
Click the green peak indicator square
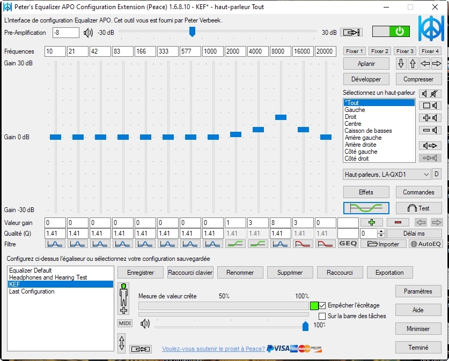pos(314,305)
